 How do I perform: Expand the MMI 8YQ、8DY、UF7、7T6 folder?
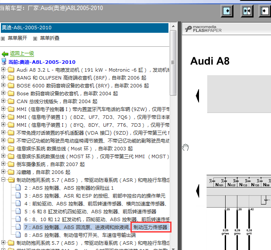[x=3, y=125]
